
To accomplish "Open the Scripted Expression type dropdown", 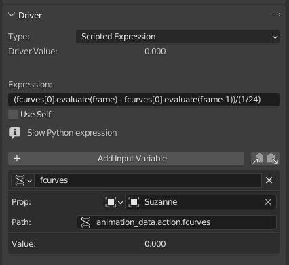I will click(x=178, y=37).
